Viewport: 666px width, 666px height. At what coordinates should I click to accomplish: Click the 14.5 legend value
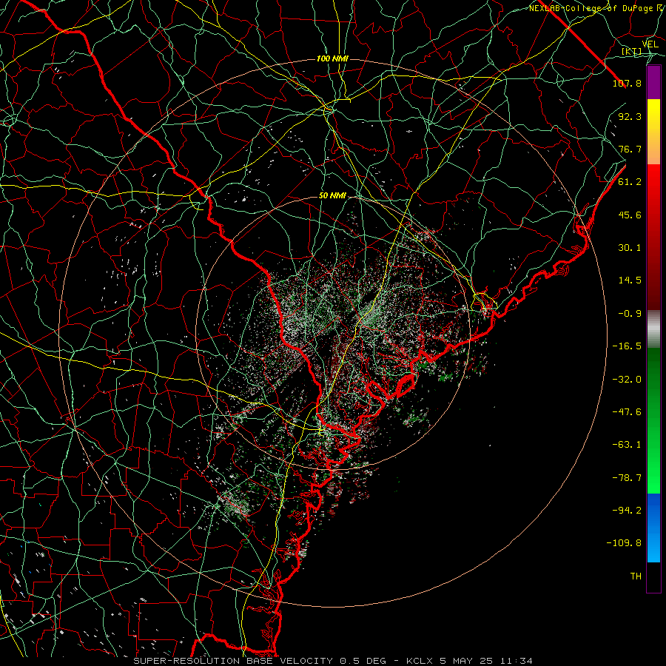[x=630, y=280]
